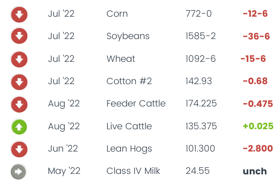Click the Soybeans last price 1585-2
The height and width of the screenshot is (186, 279).
click(x=200, y=36)
